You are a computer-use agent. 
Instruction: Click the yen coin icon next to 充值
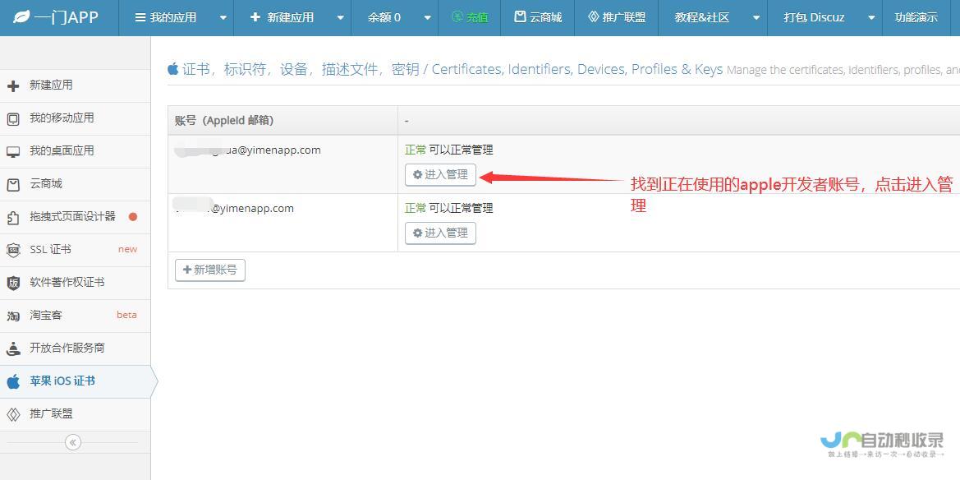[457, 17]
